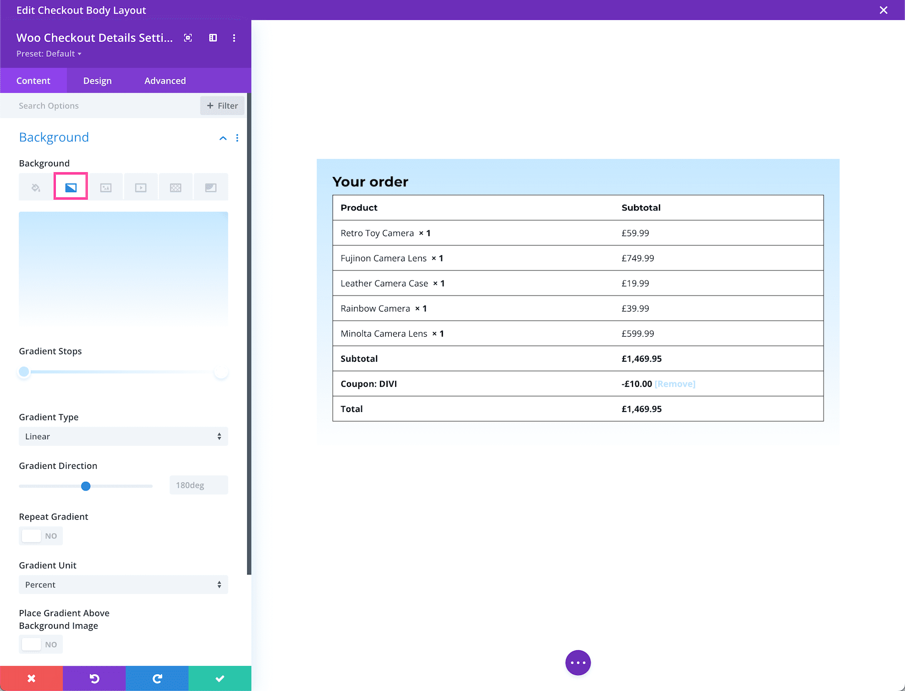This screenshot has height=691, width=905.
Task: Remove the DIVI coupon
Action: (x=675, y=383)
